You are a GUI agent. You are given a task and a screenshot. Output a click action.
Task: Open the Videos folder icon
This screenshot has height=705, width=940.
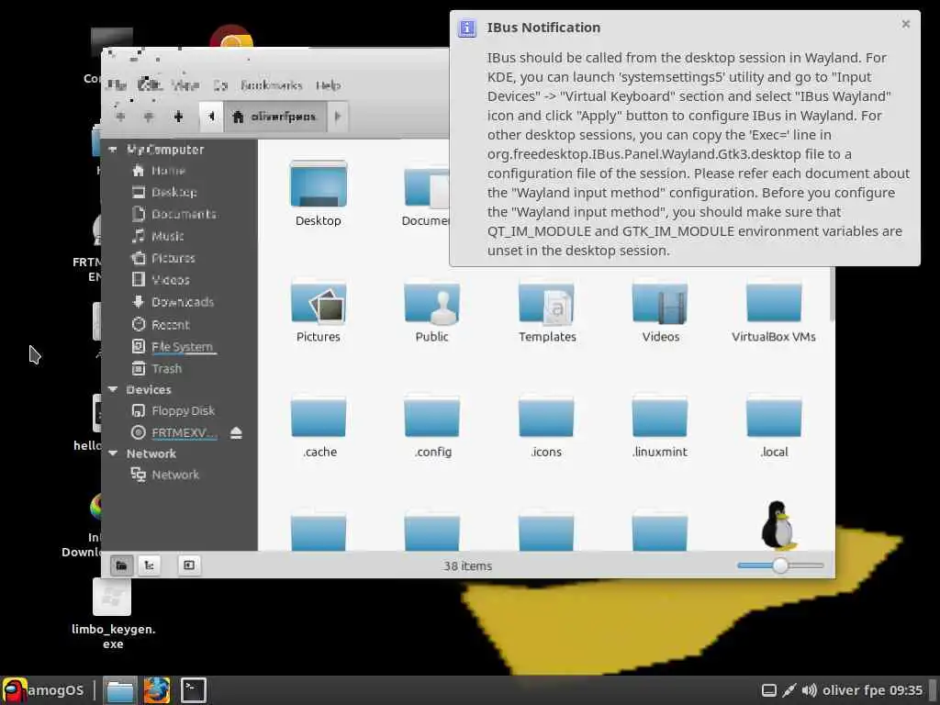pyautogui.click(x=659, y=303)
